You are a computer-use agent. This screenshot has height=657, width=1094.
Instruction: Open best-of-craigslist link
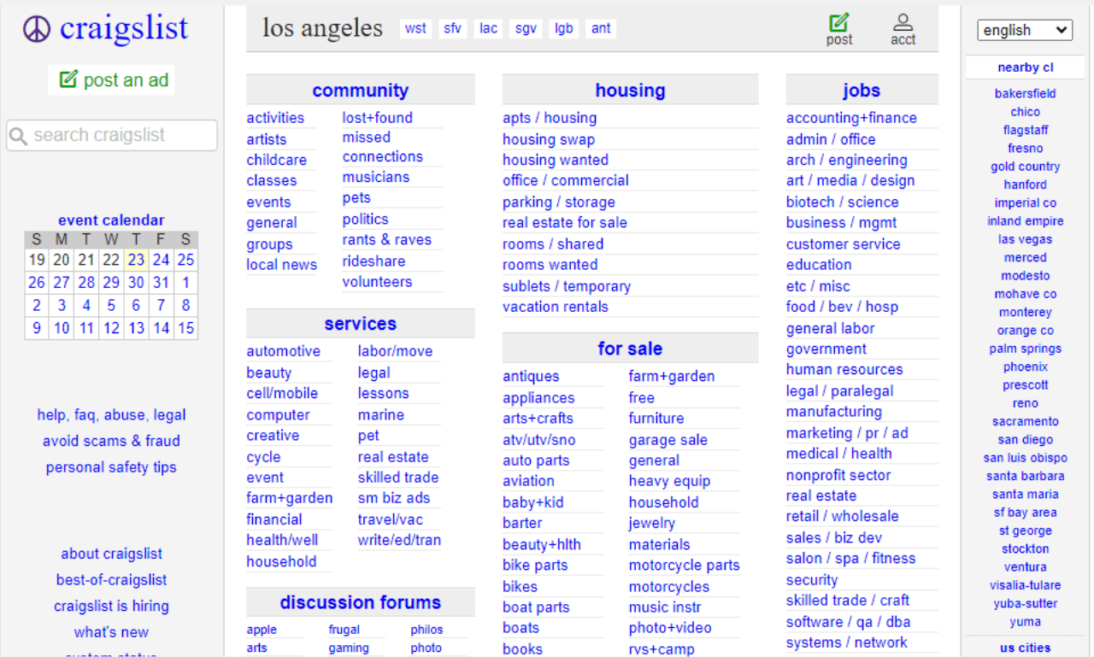(111, 580)
